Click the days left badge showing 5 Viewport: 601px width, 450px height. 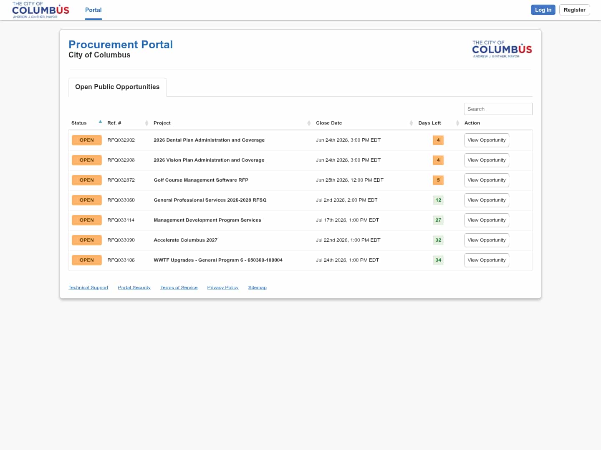(438, 180)
